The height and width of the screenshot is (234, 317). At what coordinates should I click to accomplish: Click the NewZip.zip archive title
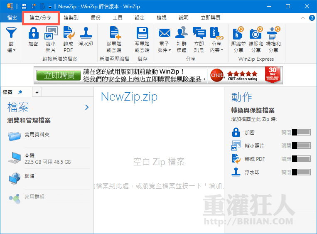click(x=129, y=97)
